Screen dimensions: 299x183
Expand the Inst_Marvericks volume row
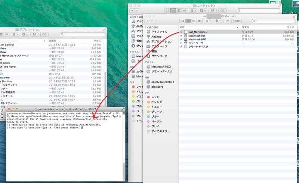click(181, 32)
